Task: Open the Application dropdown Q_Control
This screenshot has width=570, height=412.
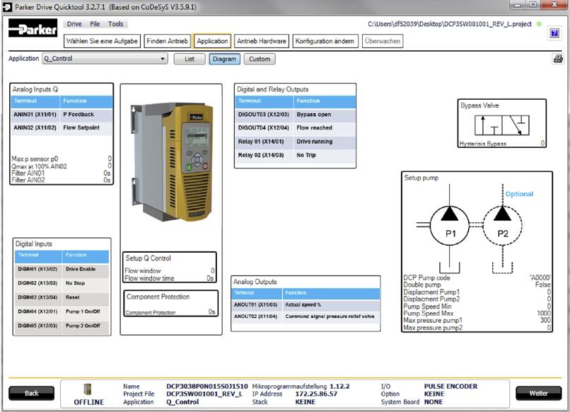Action: click(x=105, y=59)
